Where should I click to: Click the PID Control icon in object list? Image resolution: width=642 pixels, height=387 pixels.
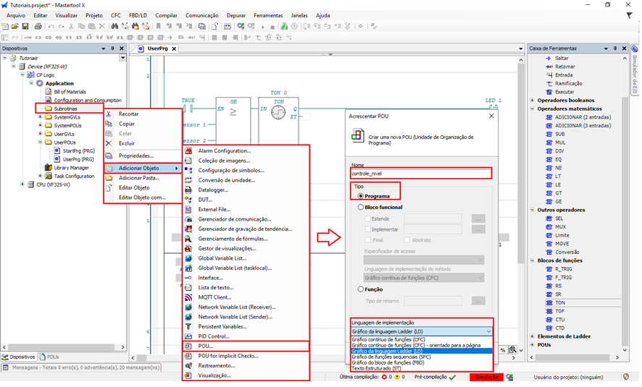[x=189, y=336]
